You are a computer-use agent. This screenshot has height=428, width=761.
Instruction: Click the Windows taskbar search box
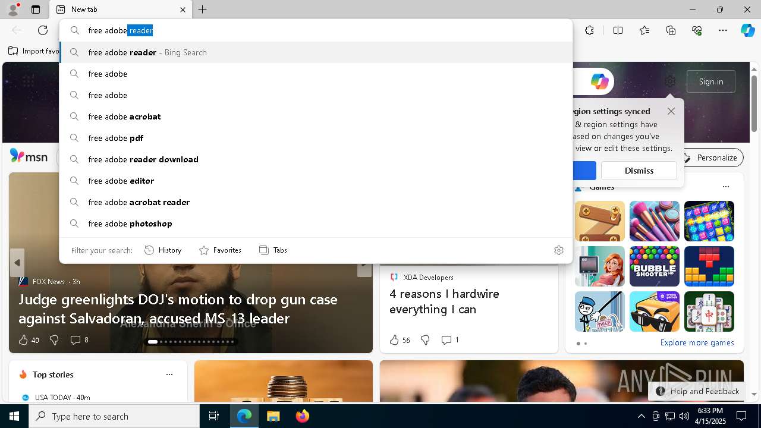pos(114,416)
